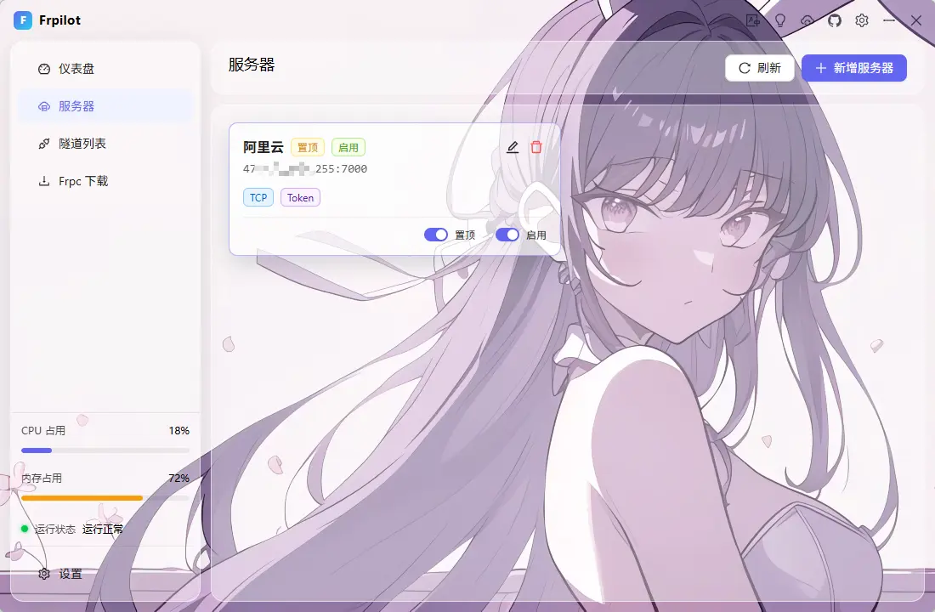Click the 内存占用 memory progress bar

point(105,498)
